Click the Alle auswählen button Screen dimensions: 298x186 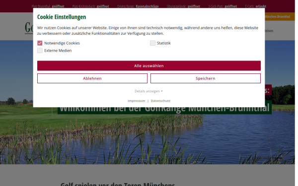point(149,65)
